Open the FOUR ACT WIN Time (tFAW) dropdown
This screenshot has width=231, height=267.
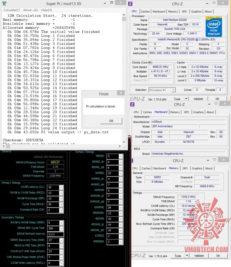(x=61, y=252)
